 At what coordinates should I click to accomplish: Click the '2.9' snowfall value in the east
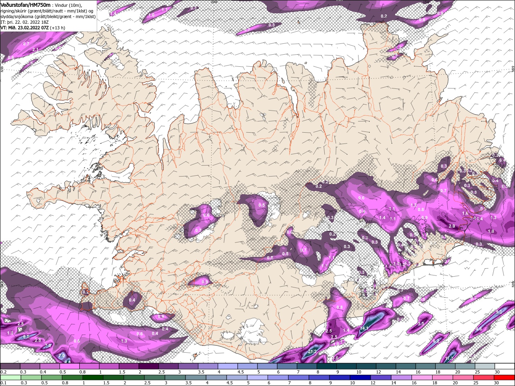coord(451,226)
